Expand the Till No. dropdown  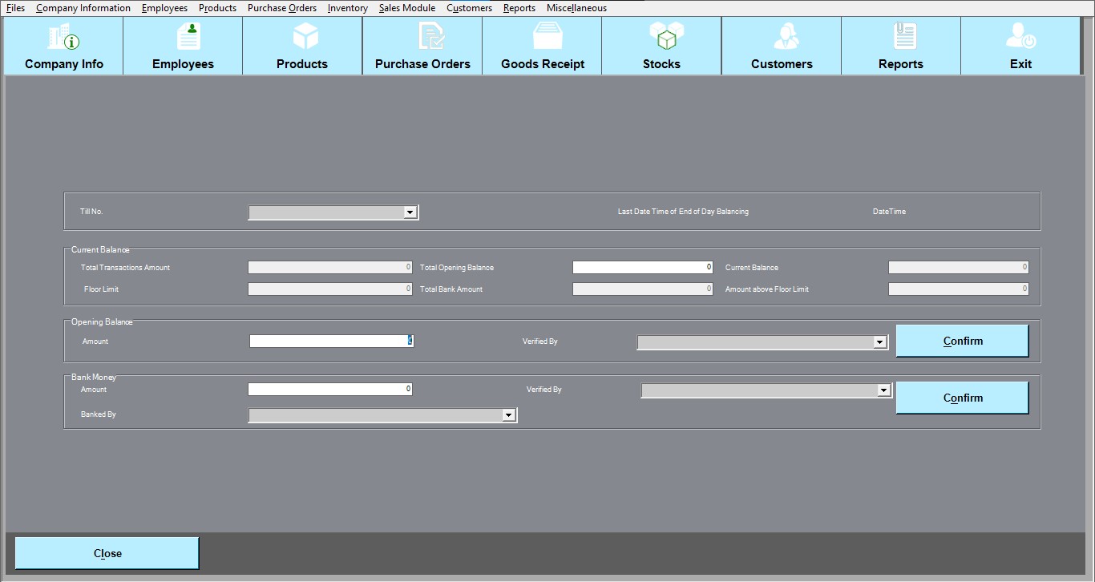point(410,212)
